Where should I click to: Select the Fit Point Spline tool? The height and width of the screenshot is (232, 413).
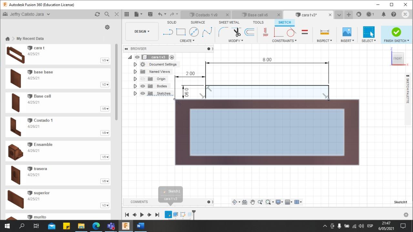pos(207,32)
